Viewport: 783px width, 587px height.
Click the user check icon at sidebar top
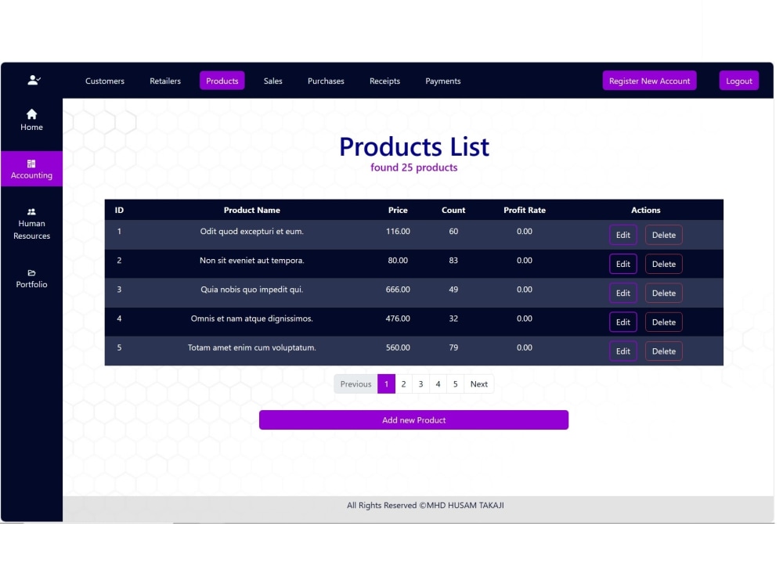(31, 79)
